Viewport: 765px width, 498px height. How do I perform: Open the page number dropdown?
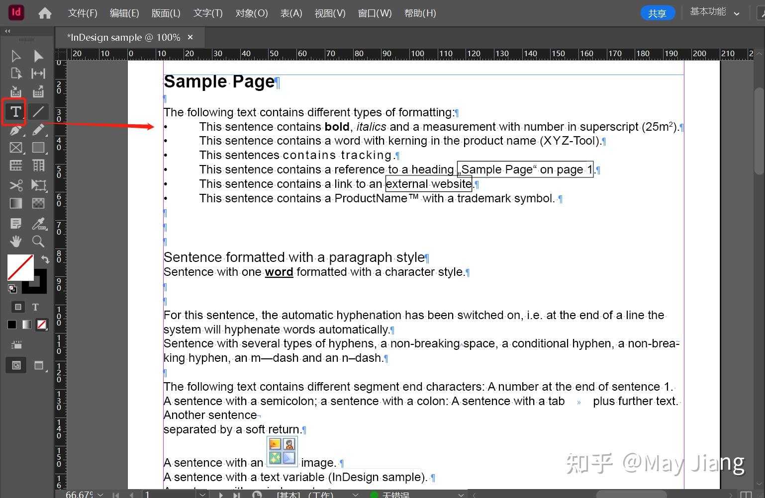coord(202,494)
